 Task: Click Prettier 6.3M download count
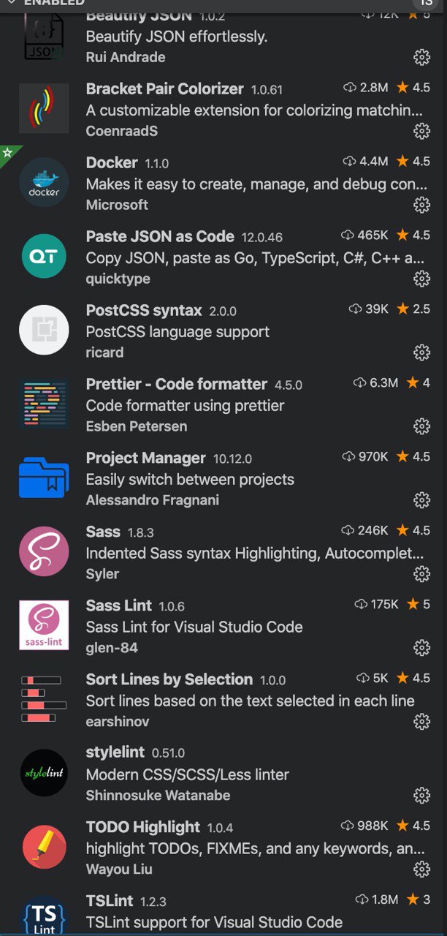coord(376,382)
